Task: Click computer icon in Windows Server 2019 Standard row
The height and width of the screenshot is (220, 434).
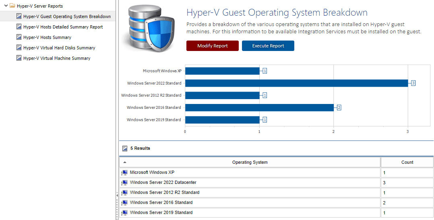Action: click(x=124, y=212)
